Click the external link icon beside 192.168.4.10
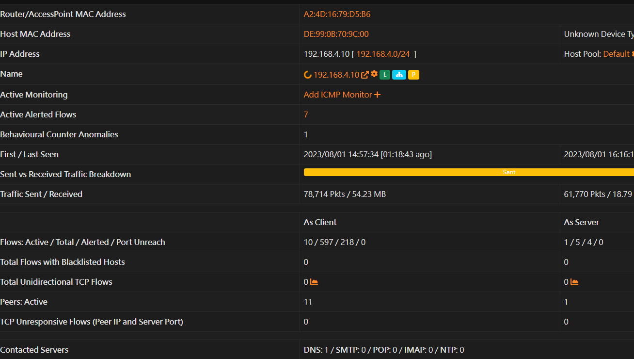 pyautogui.click(x=365, y=75)
